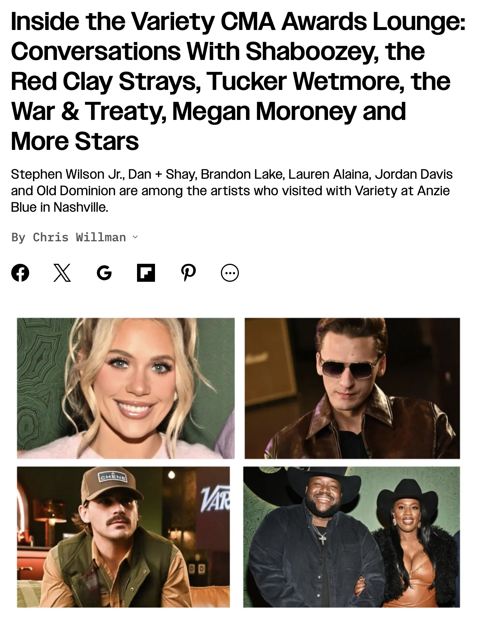Click the Google share icon

[x=104, y=273]
